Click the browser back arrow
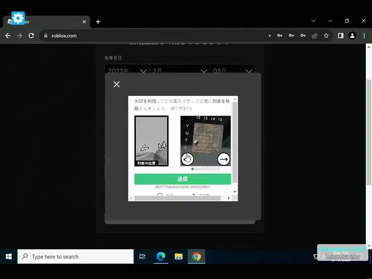 point(8,36)
